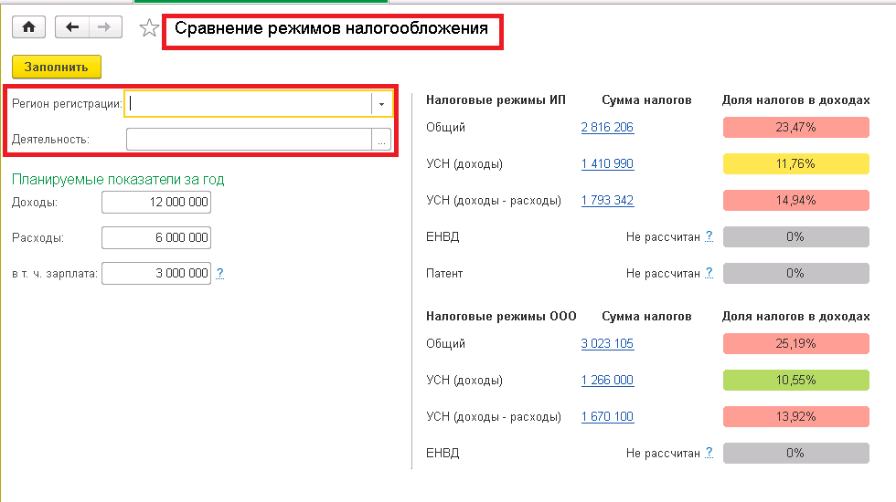Click the forward arrow navigation button
This screenshot has height=502, width=896.
(x=105, y=27)
